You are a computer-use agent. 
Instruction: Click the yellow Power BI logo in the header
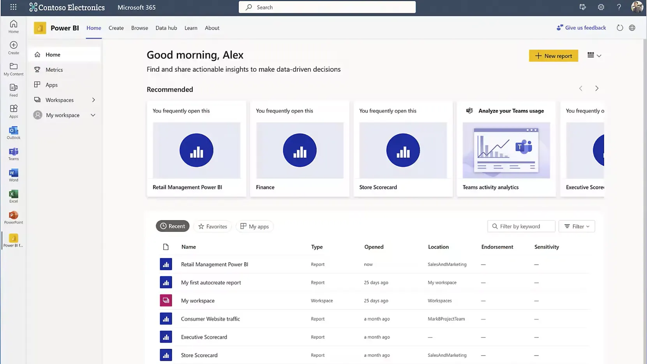point(40,28)
